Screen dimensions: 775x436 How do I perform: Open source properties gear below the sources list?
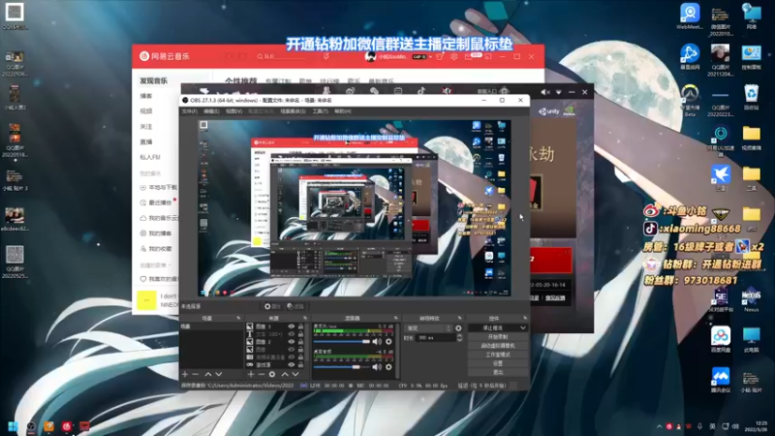pyautogui.click(x=272, y=374)
